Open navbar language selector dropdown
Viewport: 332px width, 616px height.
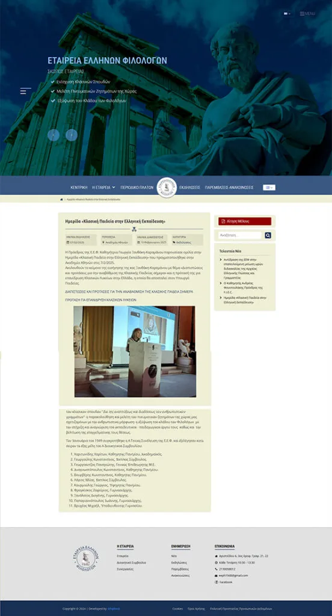[269, 188]
